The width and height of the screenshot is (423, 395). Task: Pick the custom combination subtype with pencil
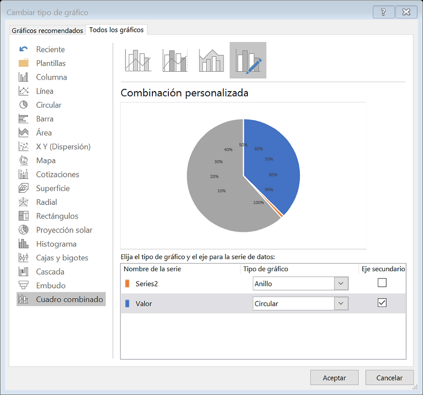tap(248, 60)
